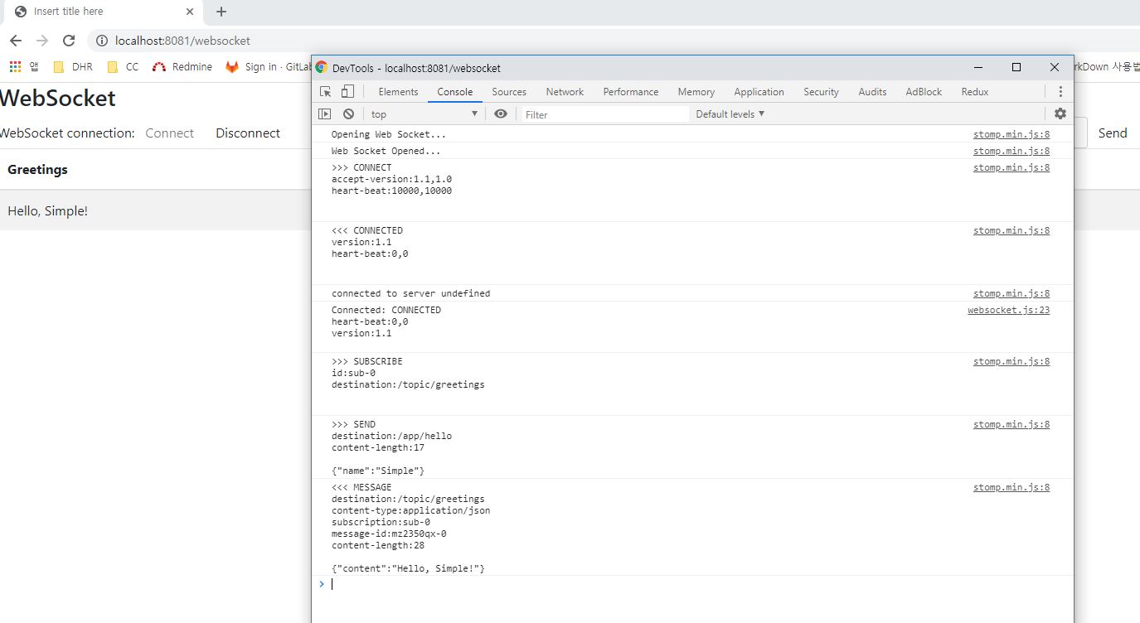Open stomp.min.js:8 link beside '>>> CONNECT'

pyautogui.click(x=1011, y=167)
